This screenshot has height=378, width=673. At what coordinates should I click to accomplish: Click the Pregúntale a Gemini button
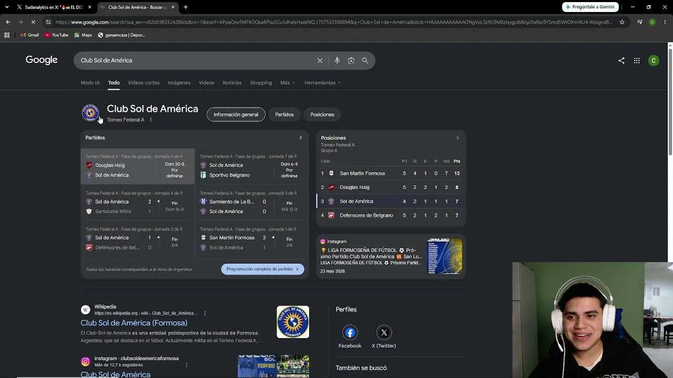590,7
